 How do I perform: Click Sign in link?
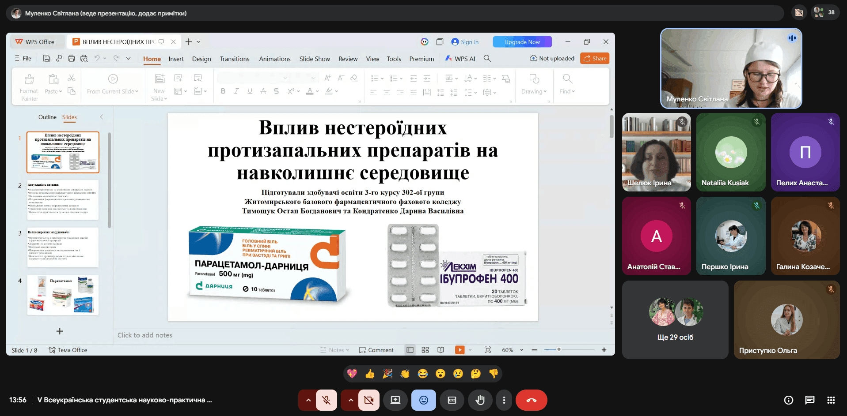(x=465, y=42)
